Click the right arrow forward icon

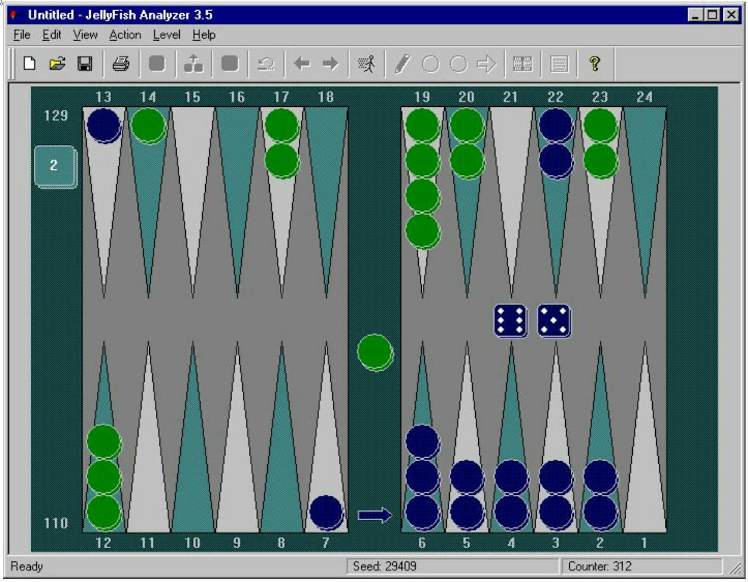coord(330,63)
